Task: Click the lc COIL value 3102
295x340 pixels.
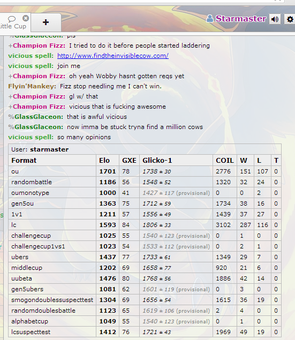Action: (223, 225)
